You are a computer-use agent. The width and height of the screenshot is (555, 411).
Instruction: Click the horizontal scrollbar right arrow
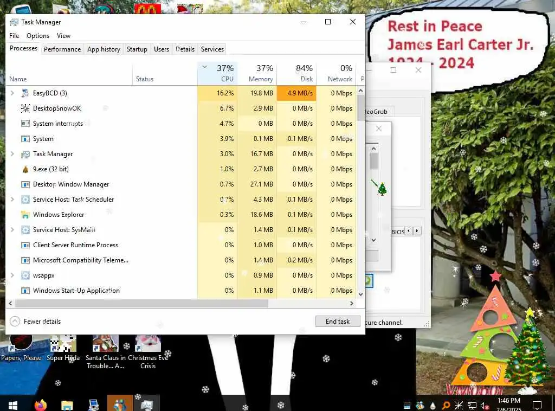(x=351, y=304)
